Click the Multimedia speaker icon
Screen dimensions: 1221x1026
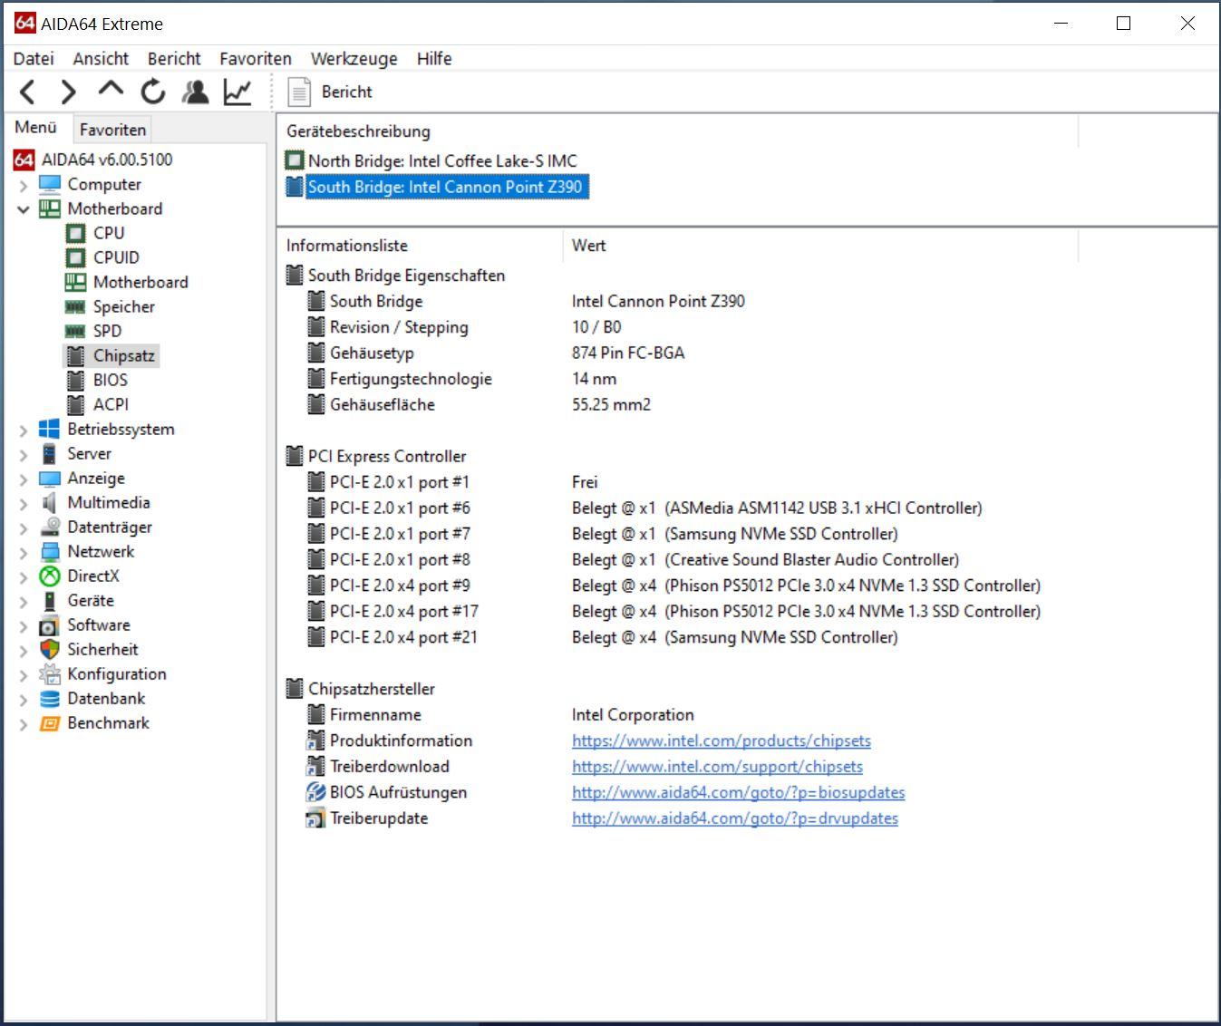tap(49, 503)
